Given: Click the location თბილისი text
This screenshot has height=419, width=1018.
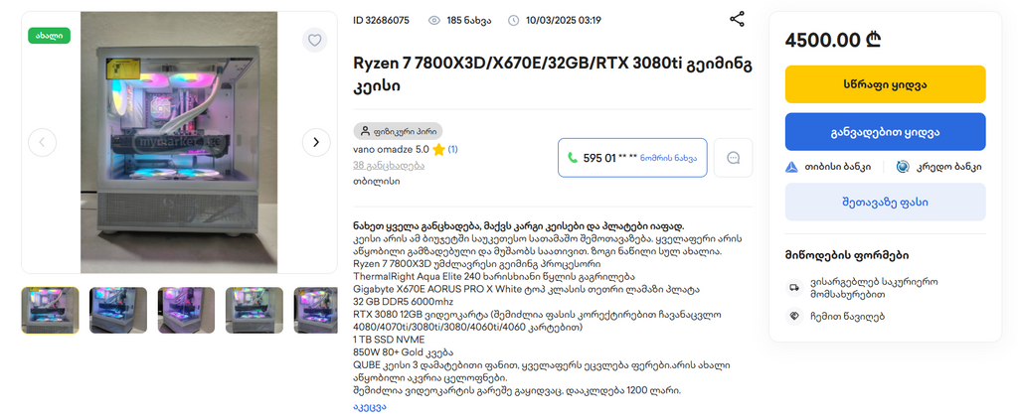Looking at the screenshot, I should [x=377, y=181].
